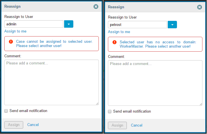Close the Reassign dialog containing admin user
This screenshot has height=134, width=207.
(96, 7)
